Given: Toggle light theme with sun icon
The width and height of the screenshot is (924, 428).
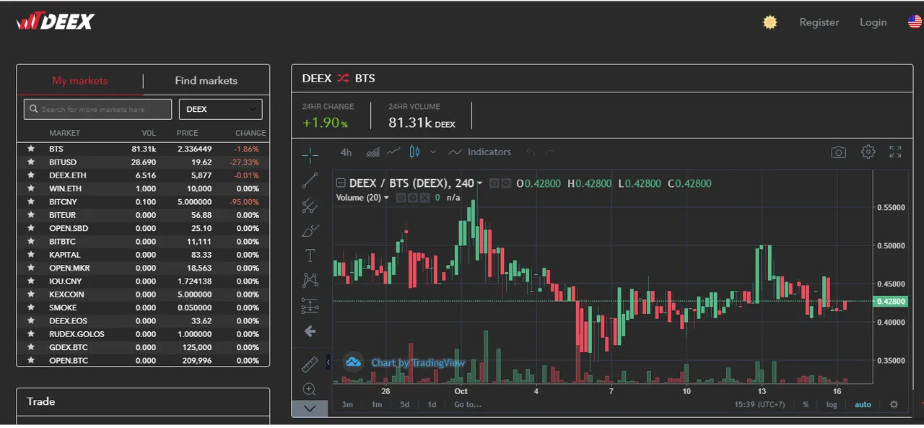Looking at the screenshot, I should [x=770, y=22].
